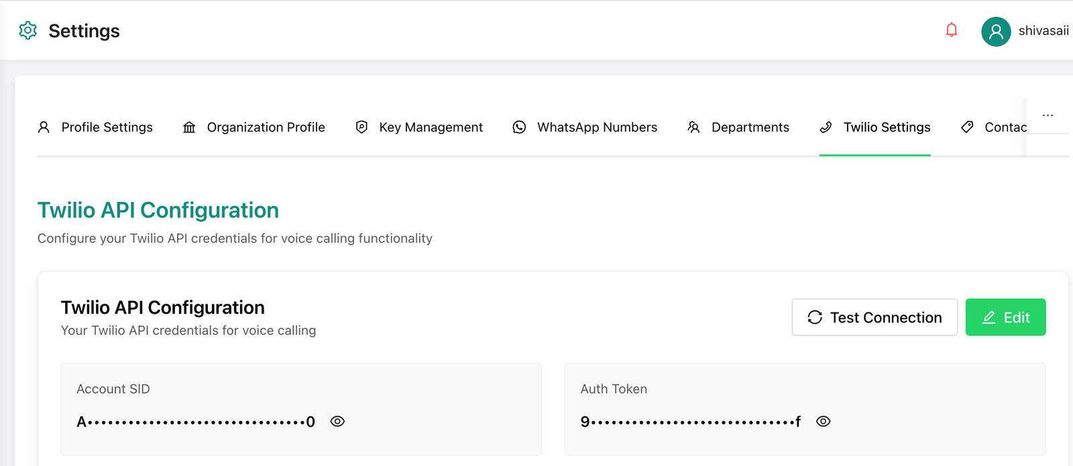
Task: Click the masked Auth Token value
Action: (691, 422)
